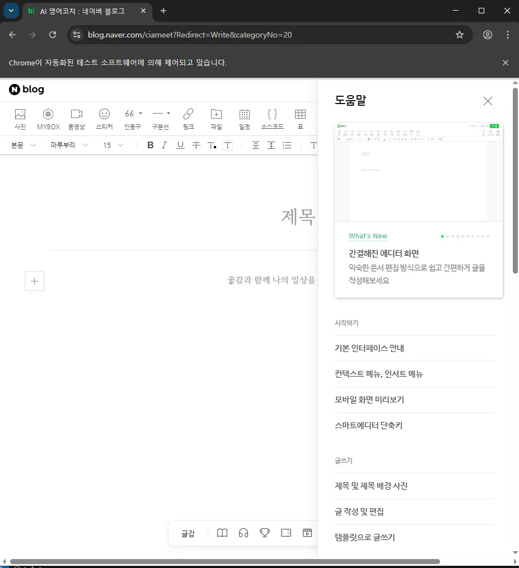Expand the 인용구 style dropdown arrow
The image size is (519, 568).
[x=141, y=114]
